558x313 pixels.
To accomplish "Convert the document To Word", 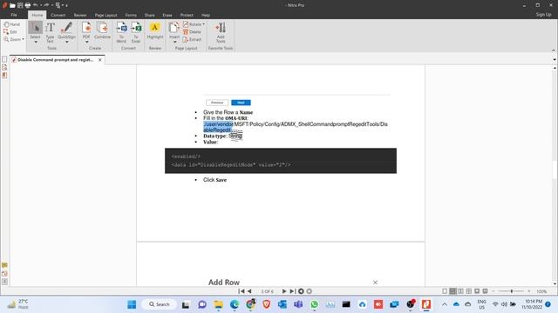I will [x=121, y=32].
